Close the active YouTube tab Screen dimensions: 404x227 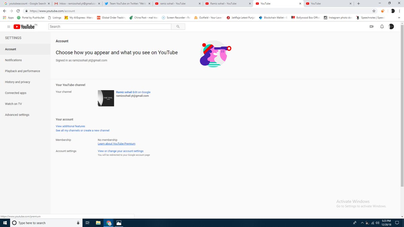pyautogui.click(x=300, y=4)
